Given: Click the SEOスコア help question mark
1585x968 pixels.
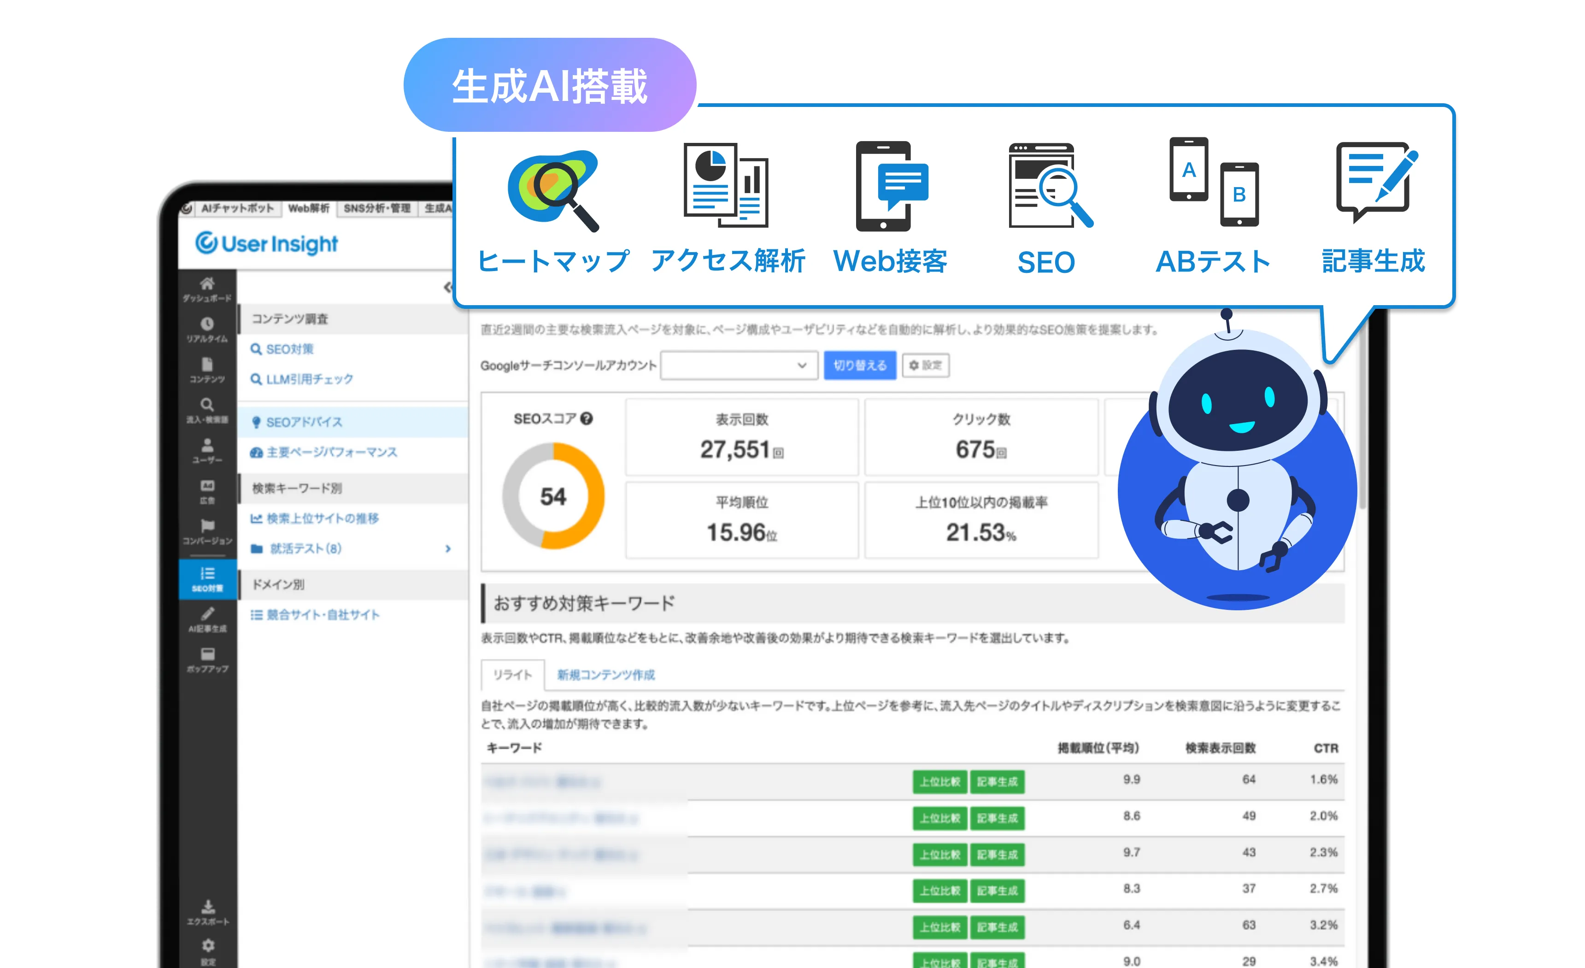Looking at the screenshot, I should point(586,419).
